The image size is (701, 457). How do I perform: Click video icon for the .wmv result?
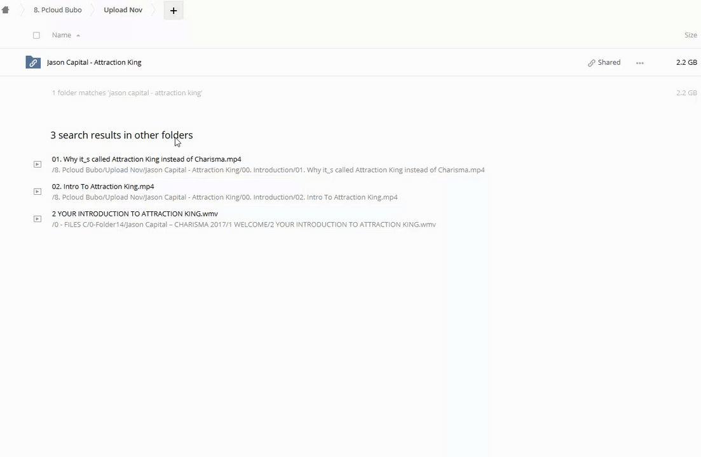click(x=37, y=219)
